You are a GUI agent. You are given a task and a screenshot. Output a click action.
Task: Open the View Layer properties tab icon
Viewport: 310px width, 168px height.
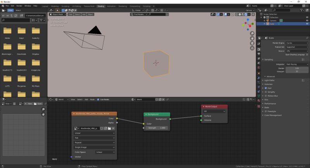(x=259, y=58)
